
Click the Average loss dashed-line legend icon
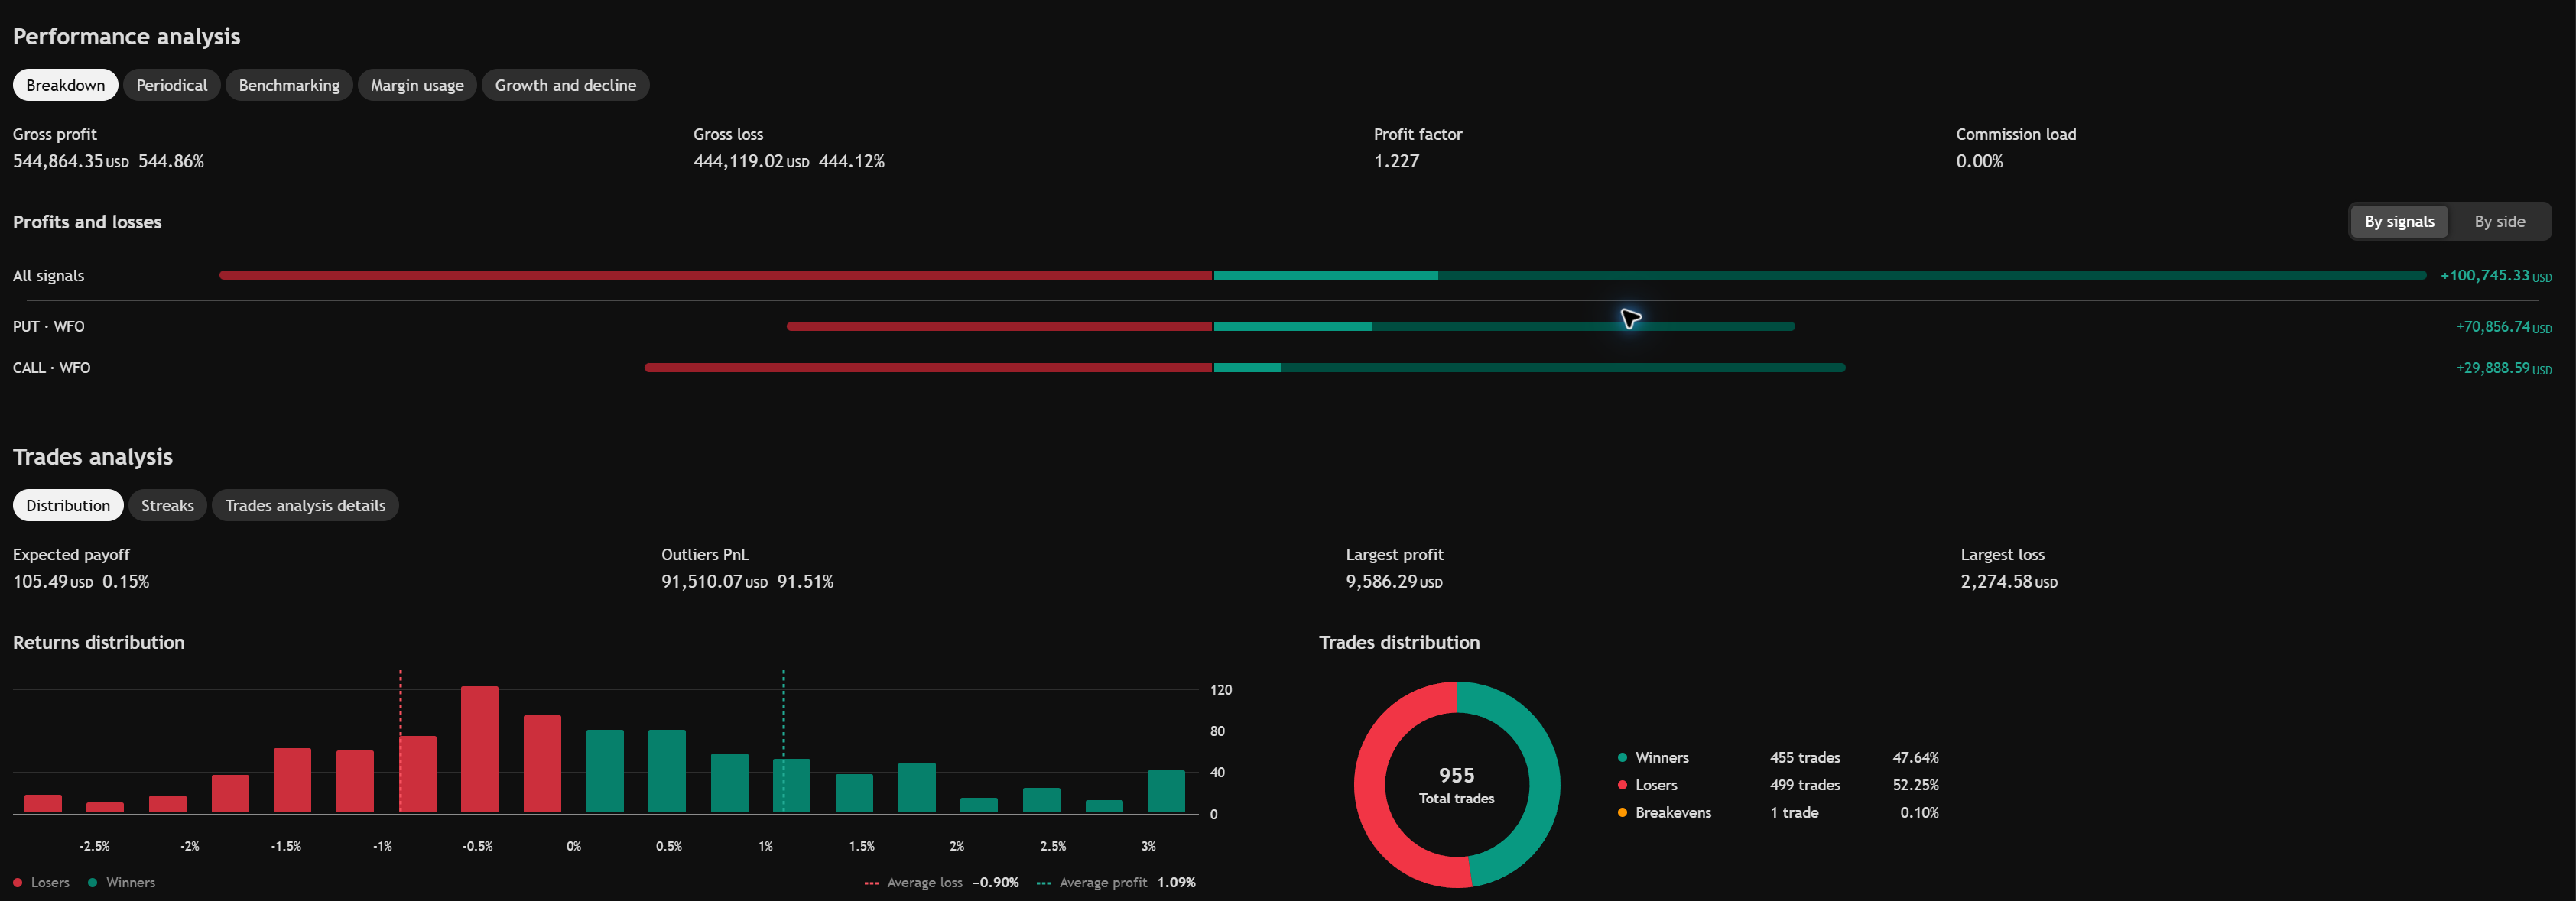[871, 883]
